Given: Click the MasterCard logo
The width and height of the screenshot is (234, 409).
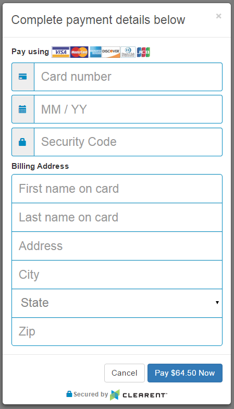Looking at the screenshot, I should (x=79, y=52).
